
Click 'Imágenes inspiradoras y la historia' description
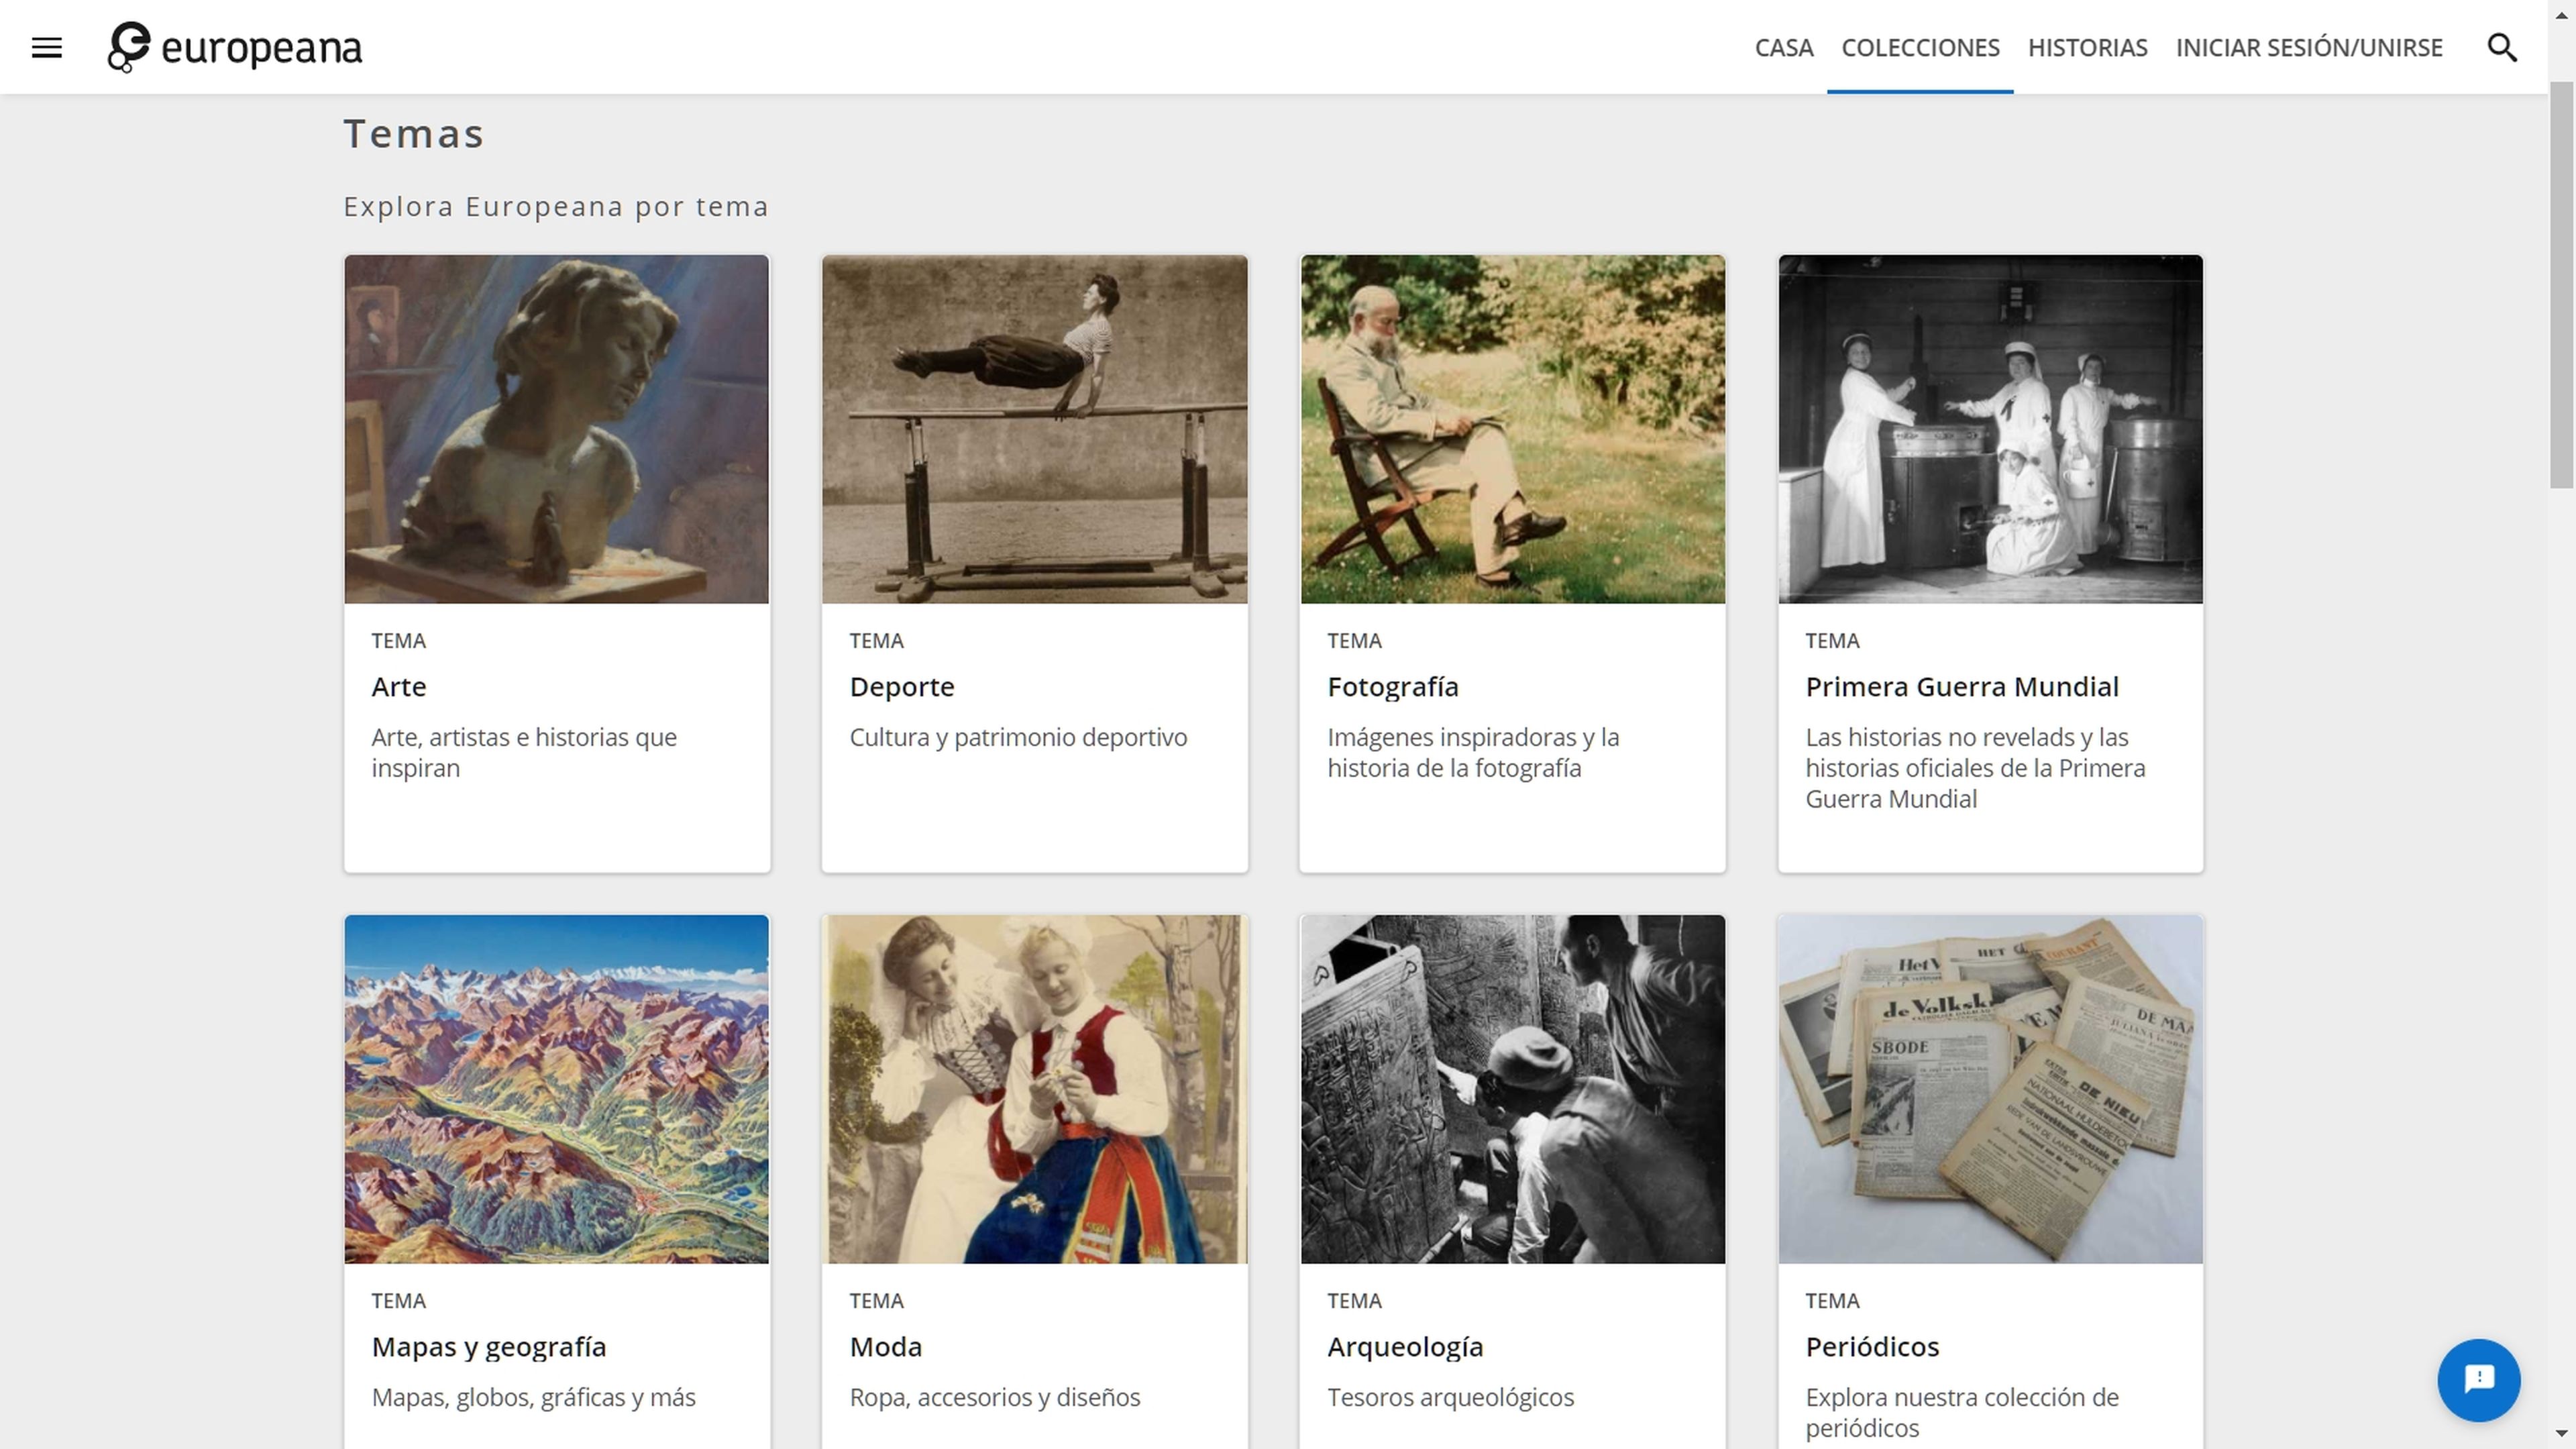coord(1473,752)
